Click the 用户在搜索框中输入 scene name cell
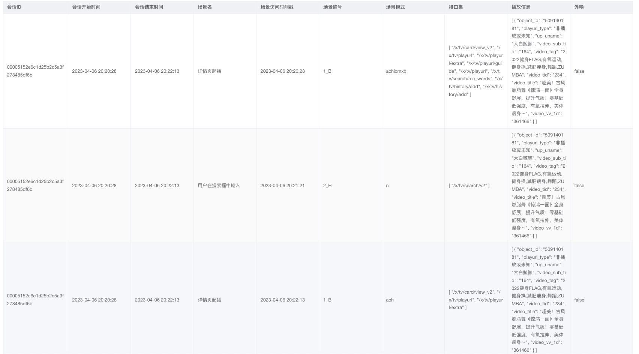 pyautogui.click(x=219, y=186)
